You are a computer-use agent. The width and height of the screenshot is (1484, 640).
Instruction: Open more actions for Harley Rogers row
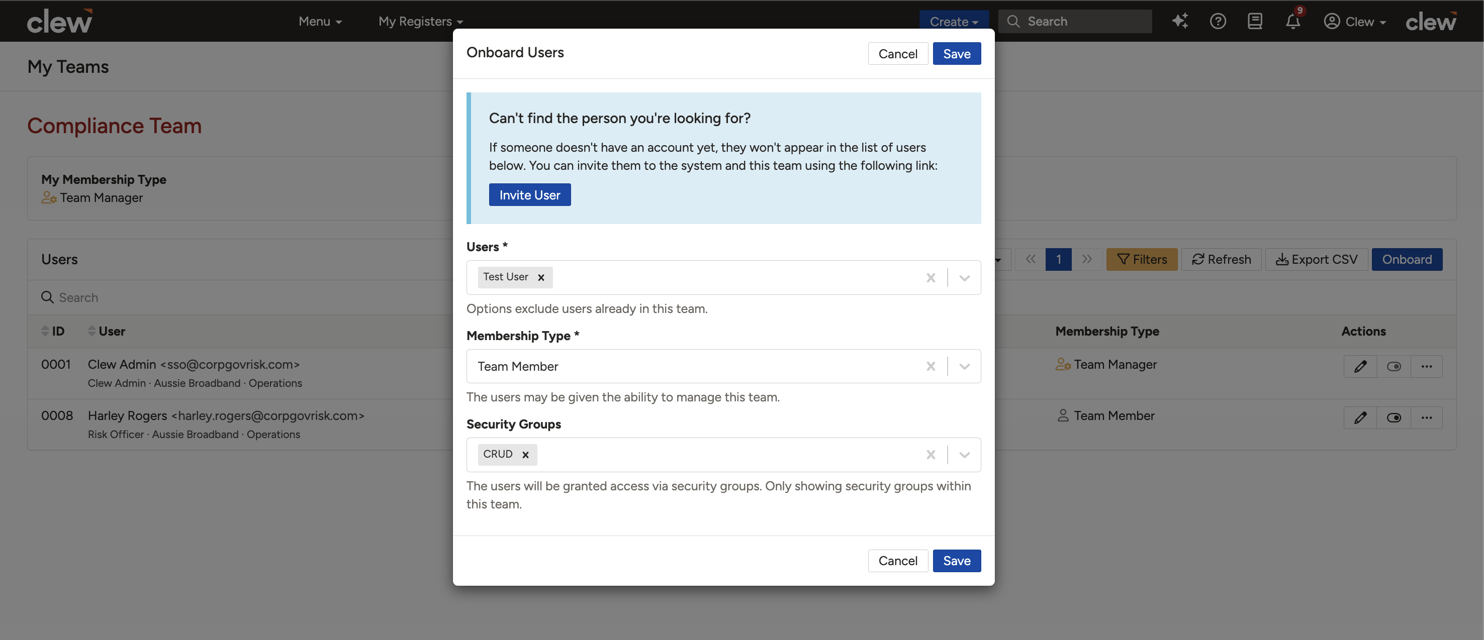(x=1426, y=418)
